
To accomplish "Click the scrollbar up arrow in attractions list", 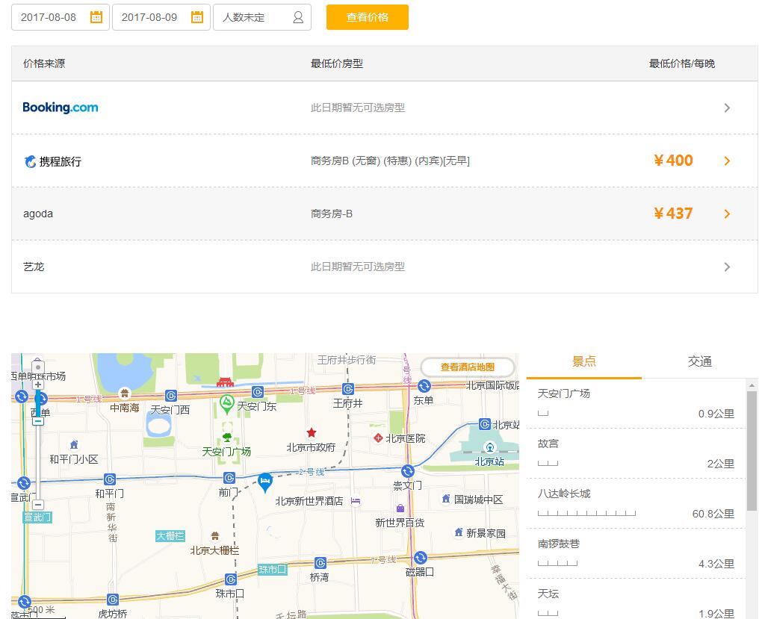I will point(752,386).
